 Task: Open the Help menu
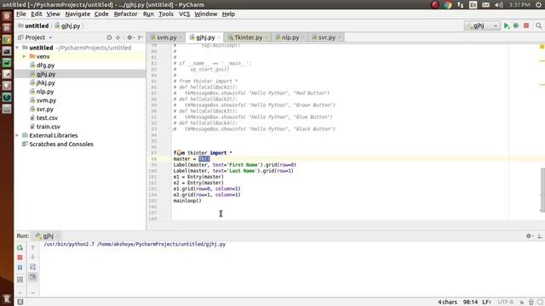(x=228, y=14)
